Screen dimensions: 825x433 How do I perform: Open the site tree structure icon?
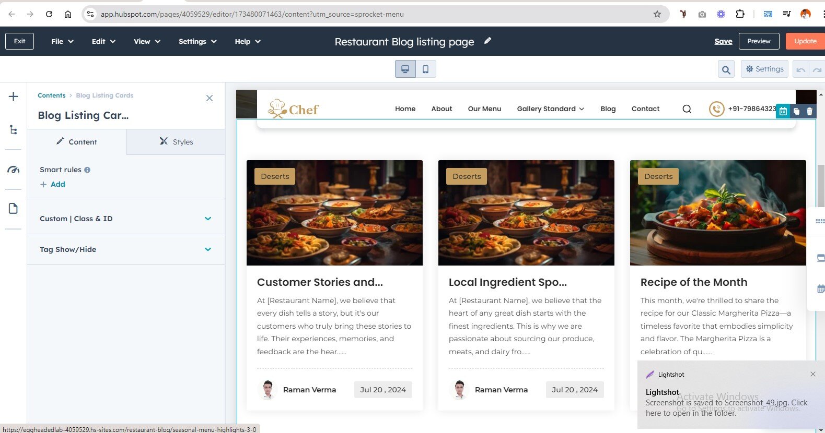pyautogui.click(x=14, y=130)
